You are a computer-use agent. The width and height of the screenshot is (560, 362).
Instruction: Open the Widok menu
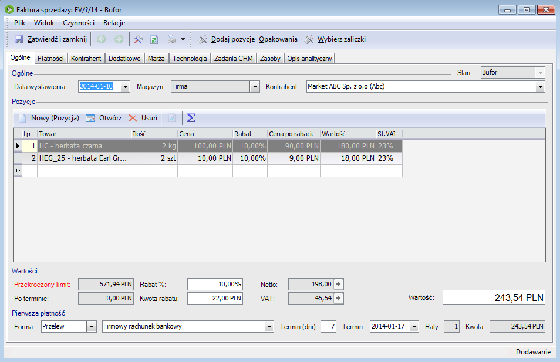point(44,23)
